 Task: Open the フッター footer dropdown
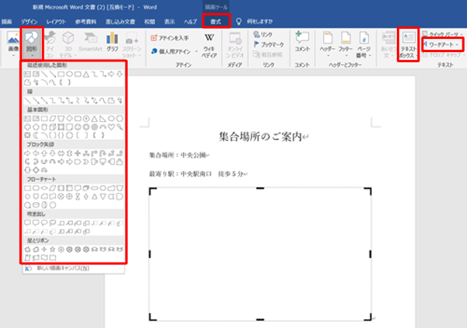[346, 44]
